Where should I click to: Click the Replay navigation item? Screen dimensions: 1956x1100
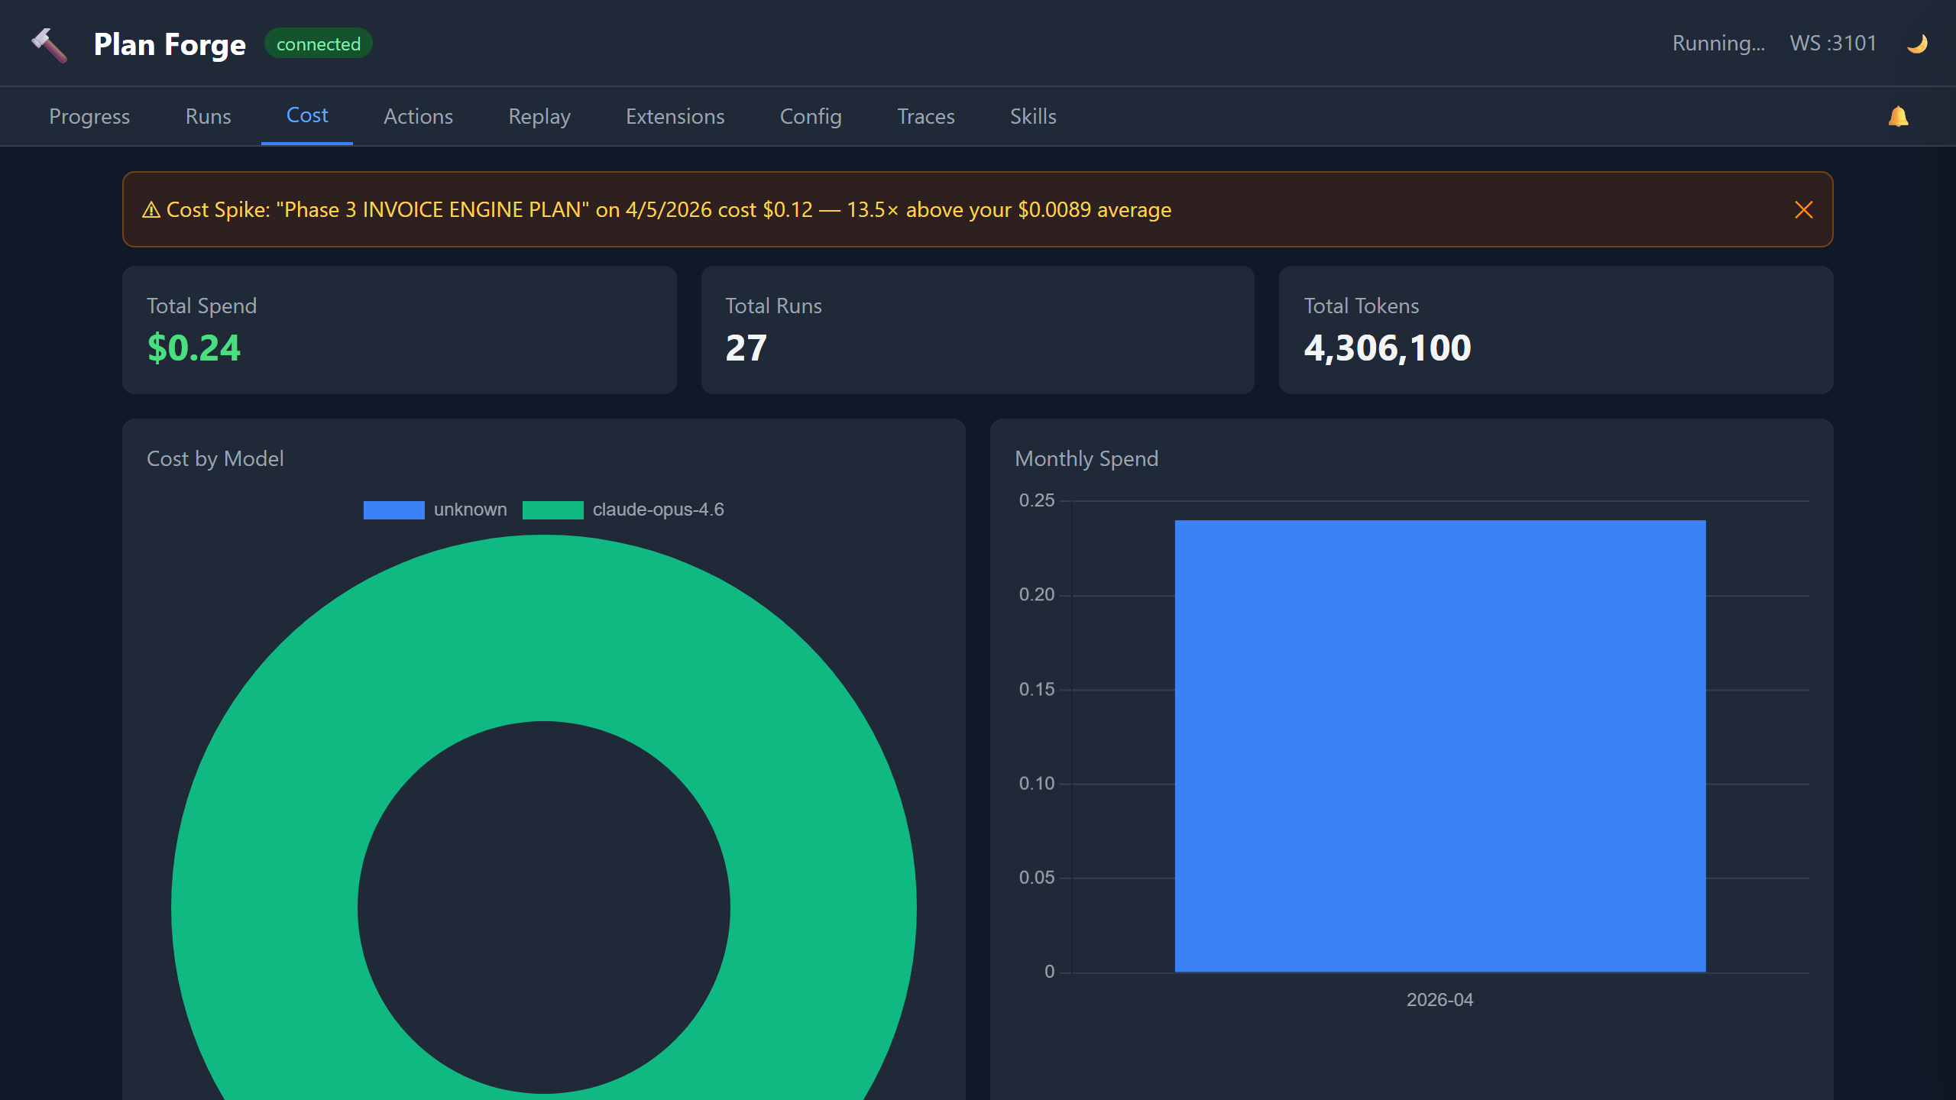click(539, 116)
